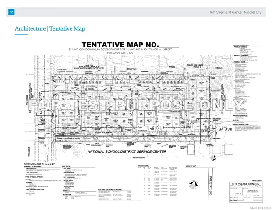The width and height of the screenshot is (272, 210).
Task: Click header text '16th Street & M Avenue'
Action: pyautogui.click(x=226, y=12)
